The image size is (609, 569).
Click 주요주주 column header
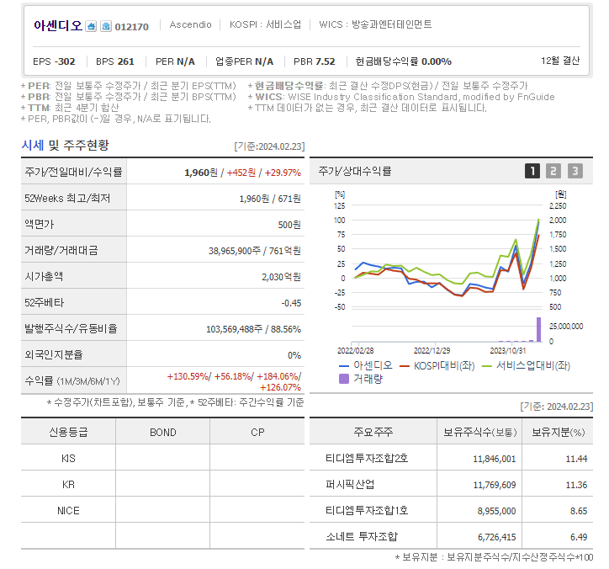(x=373, y=432)
